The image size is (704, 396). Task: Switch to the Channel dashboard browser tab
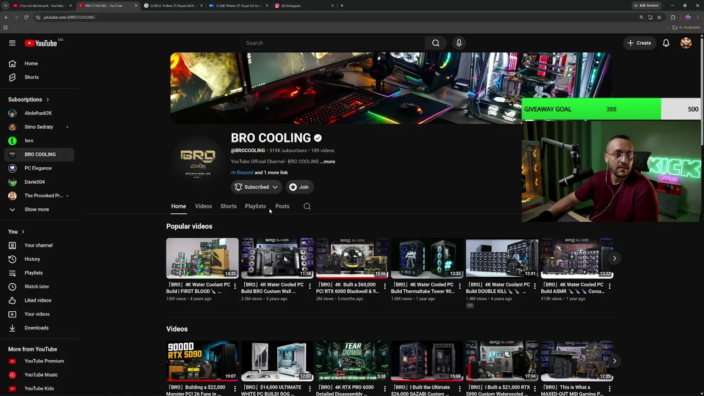click(x=42, y=5)
